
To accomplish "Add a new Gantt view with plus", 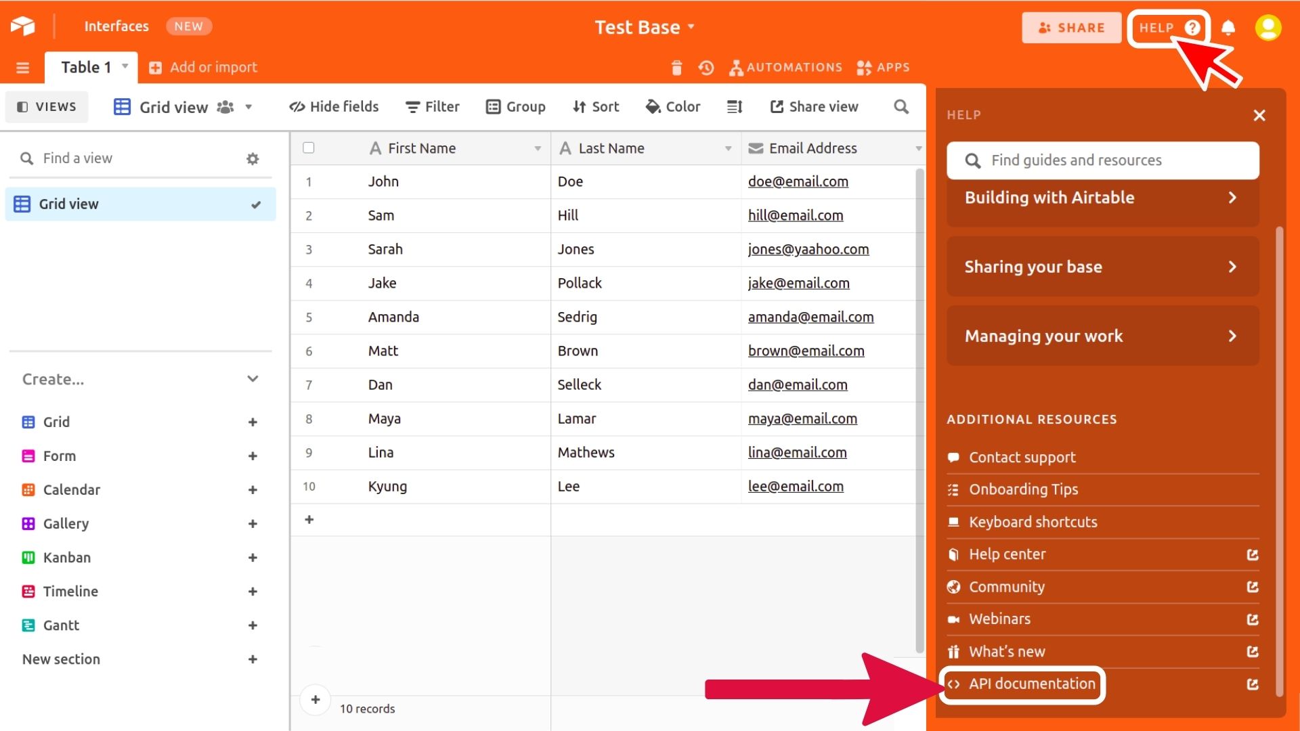I will (253, 625).
